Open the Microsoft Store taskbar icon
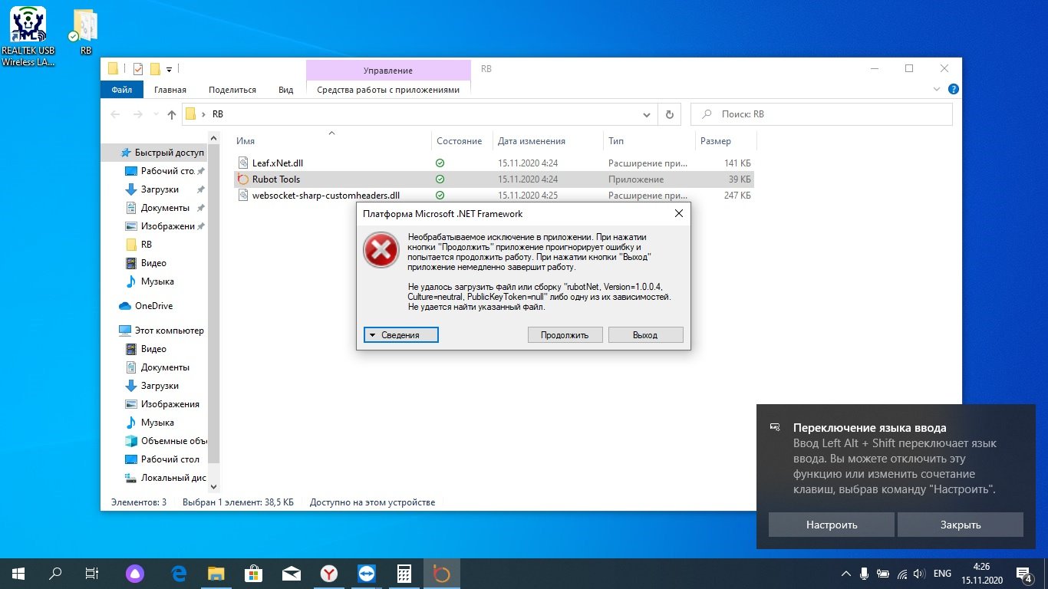 pyautogui.click(x=254, y=573)
